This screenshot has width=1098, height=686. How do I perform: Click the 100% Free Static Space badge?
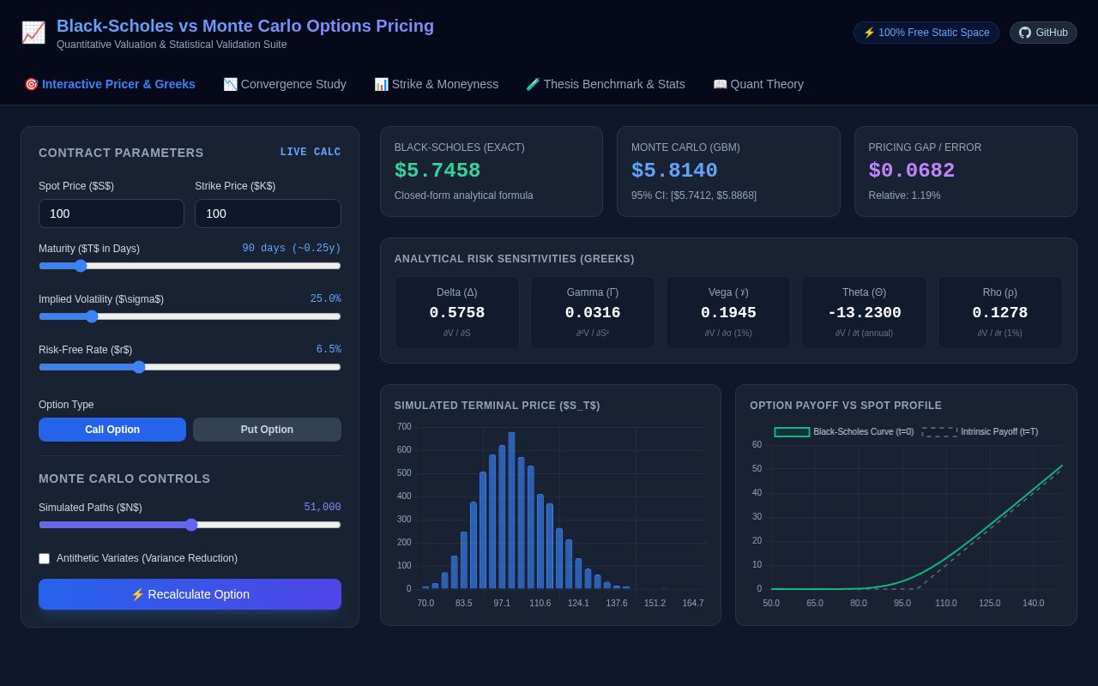pyautogui.click(x=926, y=33)
